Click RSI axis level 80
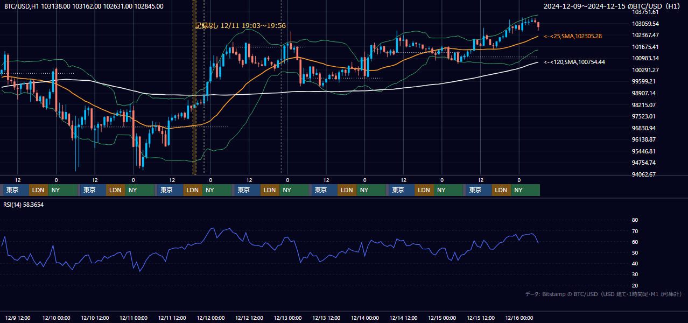 click(x=635, y=220)
